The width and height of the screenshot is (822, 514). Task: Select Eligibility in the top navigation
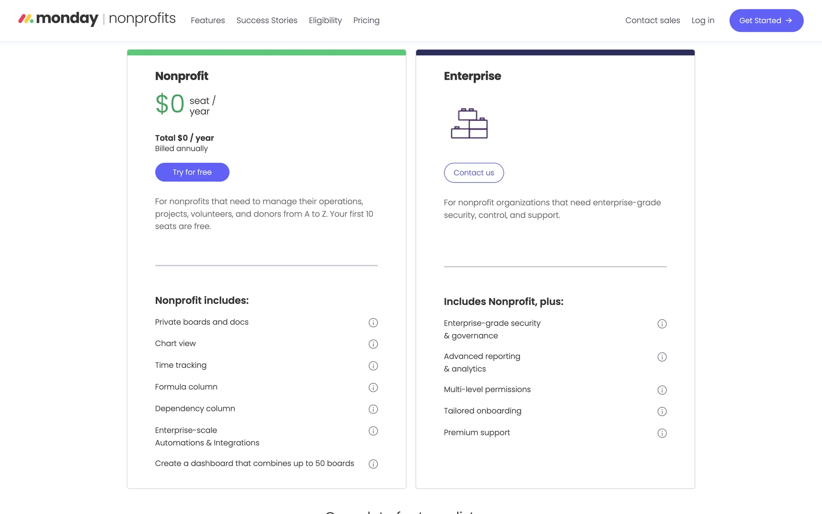[x=325, y=21]
